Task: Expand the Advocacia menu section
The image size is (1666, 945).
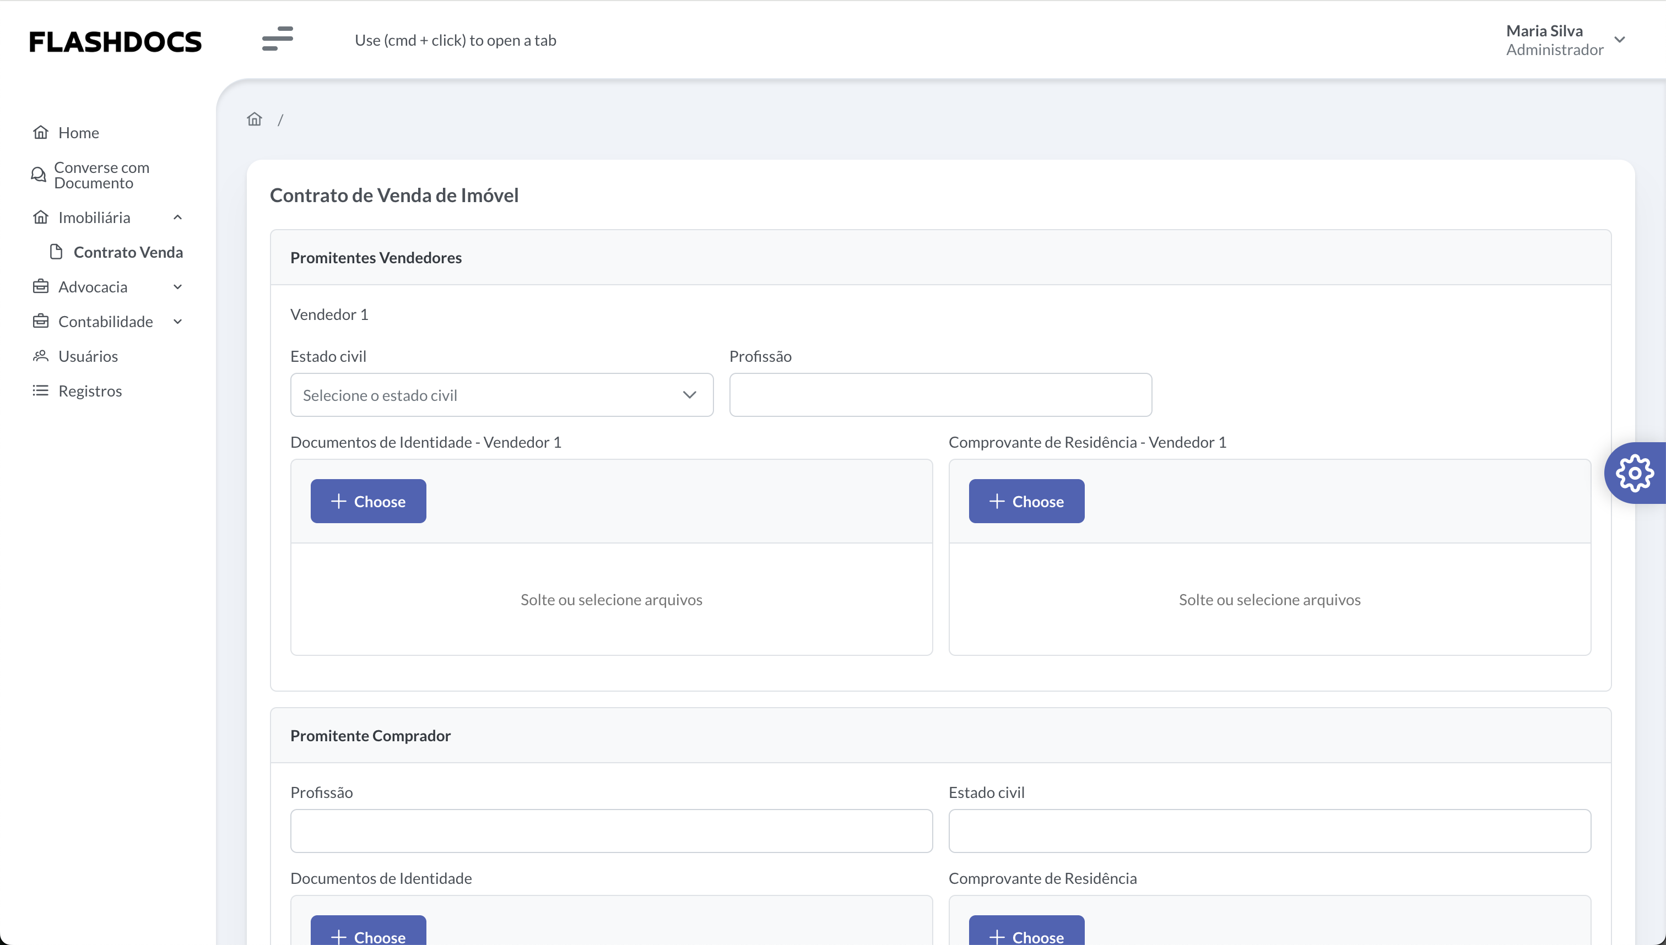Action: click(177, 287)
